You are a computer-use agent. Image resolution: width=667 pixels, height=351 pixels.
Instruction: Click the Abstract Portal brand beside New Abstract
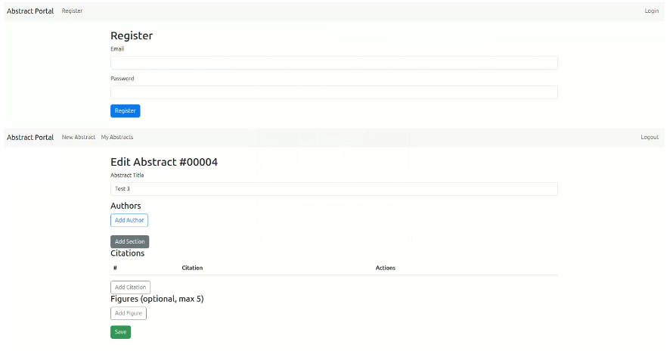30,138
